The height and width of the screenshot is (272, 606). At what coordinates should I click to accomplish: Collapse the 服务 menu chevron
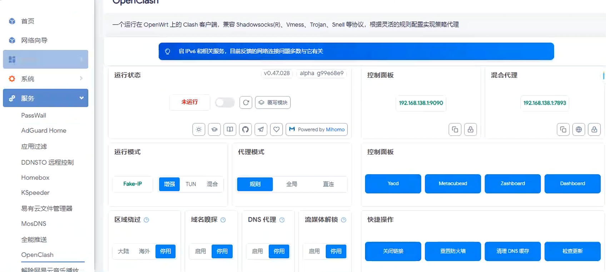tap(81, 98)
